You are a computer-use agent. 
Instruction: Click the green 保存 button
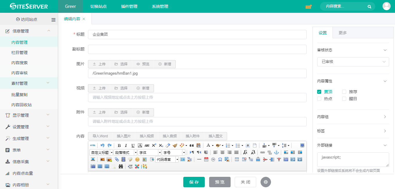[194, 182]
